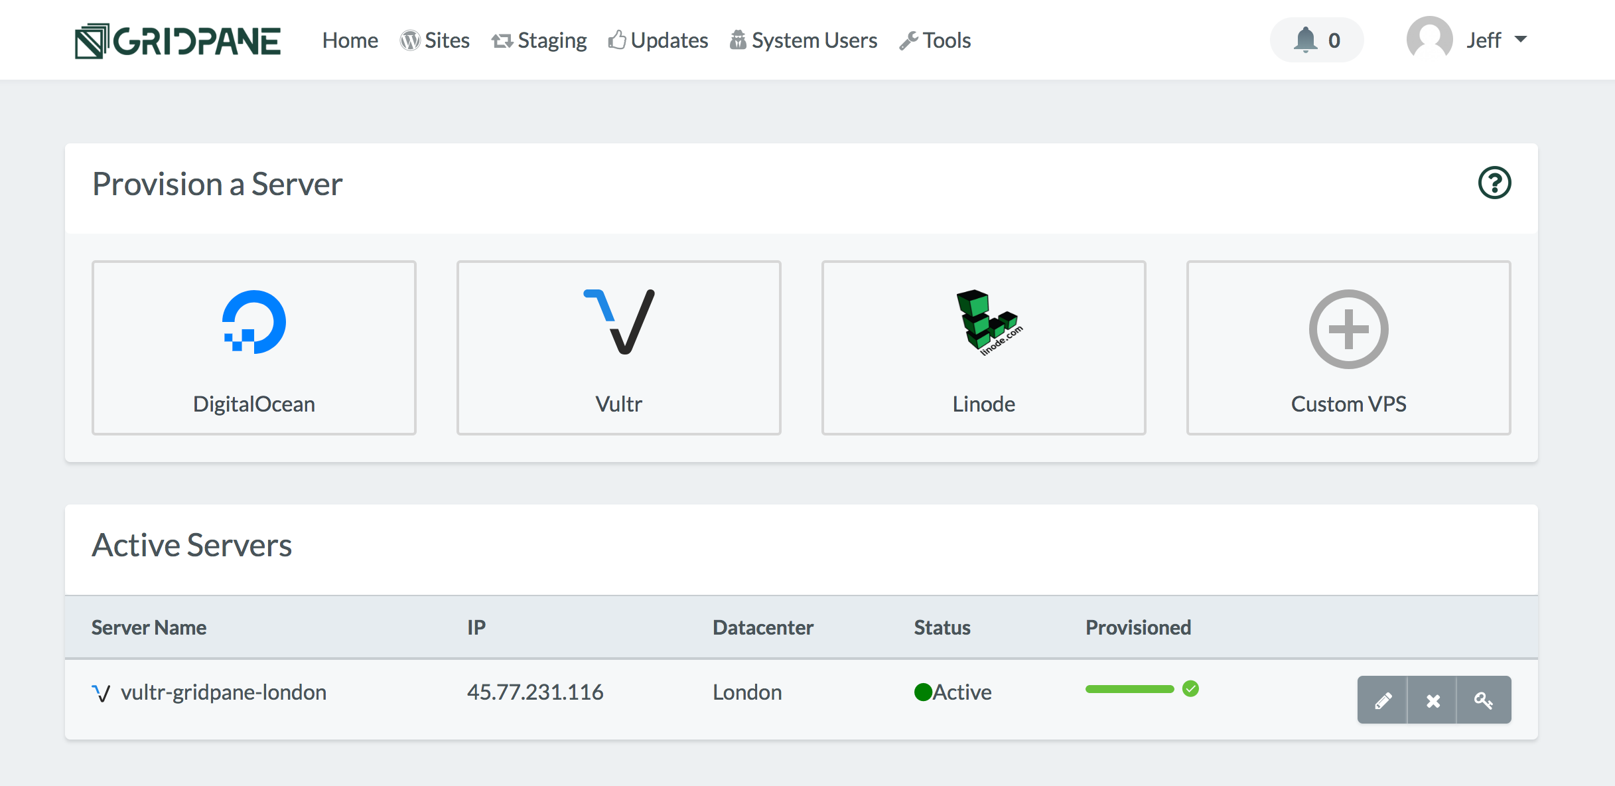This screenshot has width=1615, height=786.
Task: Open the Provision a Server help icon
Action: point(1494,183)
